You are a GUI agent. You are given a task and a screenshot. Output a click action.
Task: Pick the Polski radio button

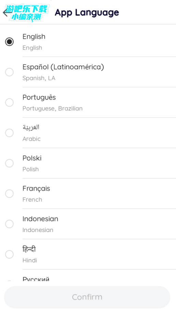click(9, 163)
